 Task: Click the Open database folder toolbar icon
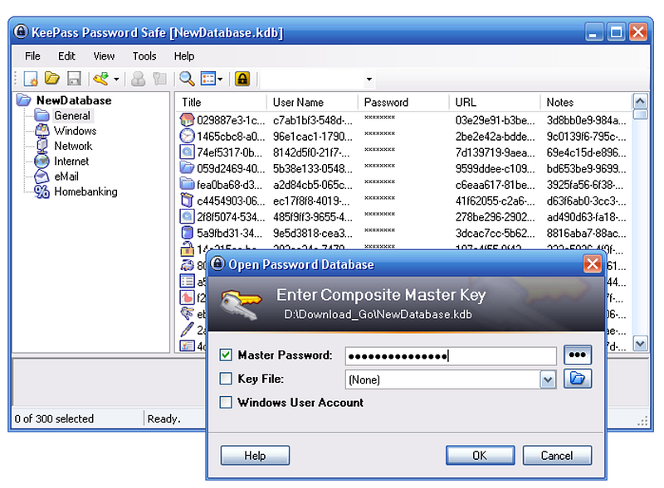click(52, 79)
